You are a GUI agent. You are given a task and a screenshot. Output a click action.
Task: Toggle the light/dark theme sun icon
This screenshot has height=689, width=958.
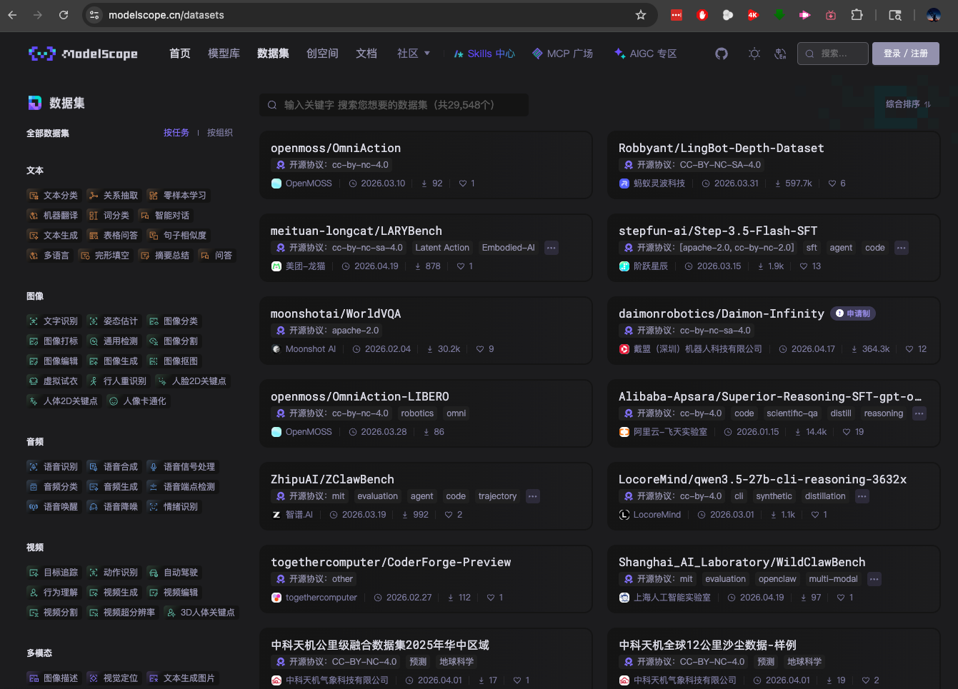[x=754, y=54]
